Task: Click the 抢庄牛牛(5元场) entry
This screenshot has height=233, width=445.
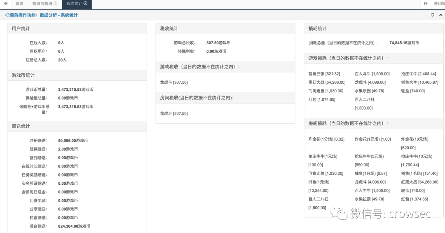Action: [x=369, y=160]
